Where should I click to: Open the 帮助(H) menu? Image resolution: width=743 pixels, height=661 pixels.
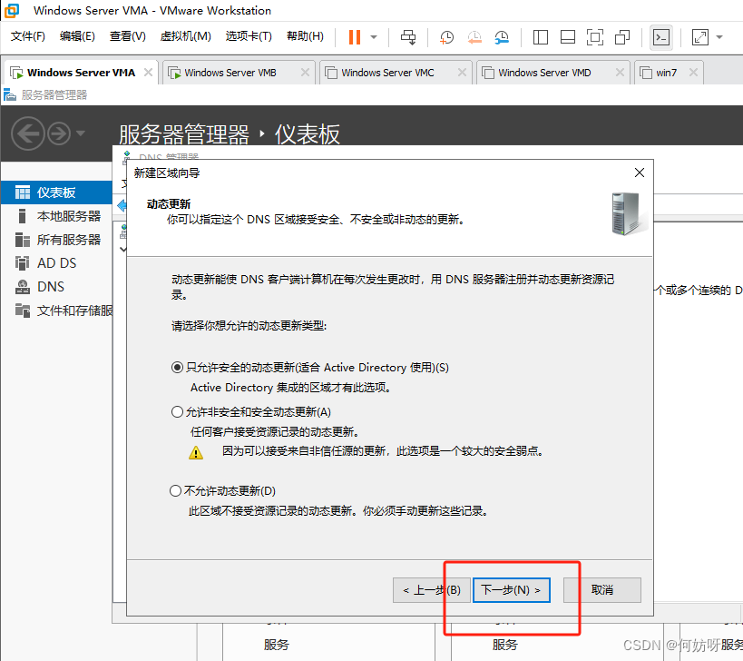(305, 36)
